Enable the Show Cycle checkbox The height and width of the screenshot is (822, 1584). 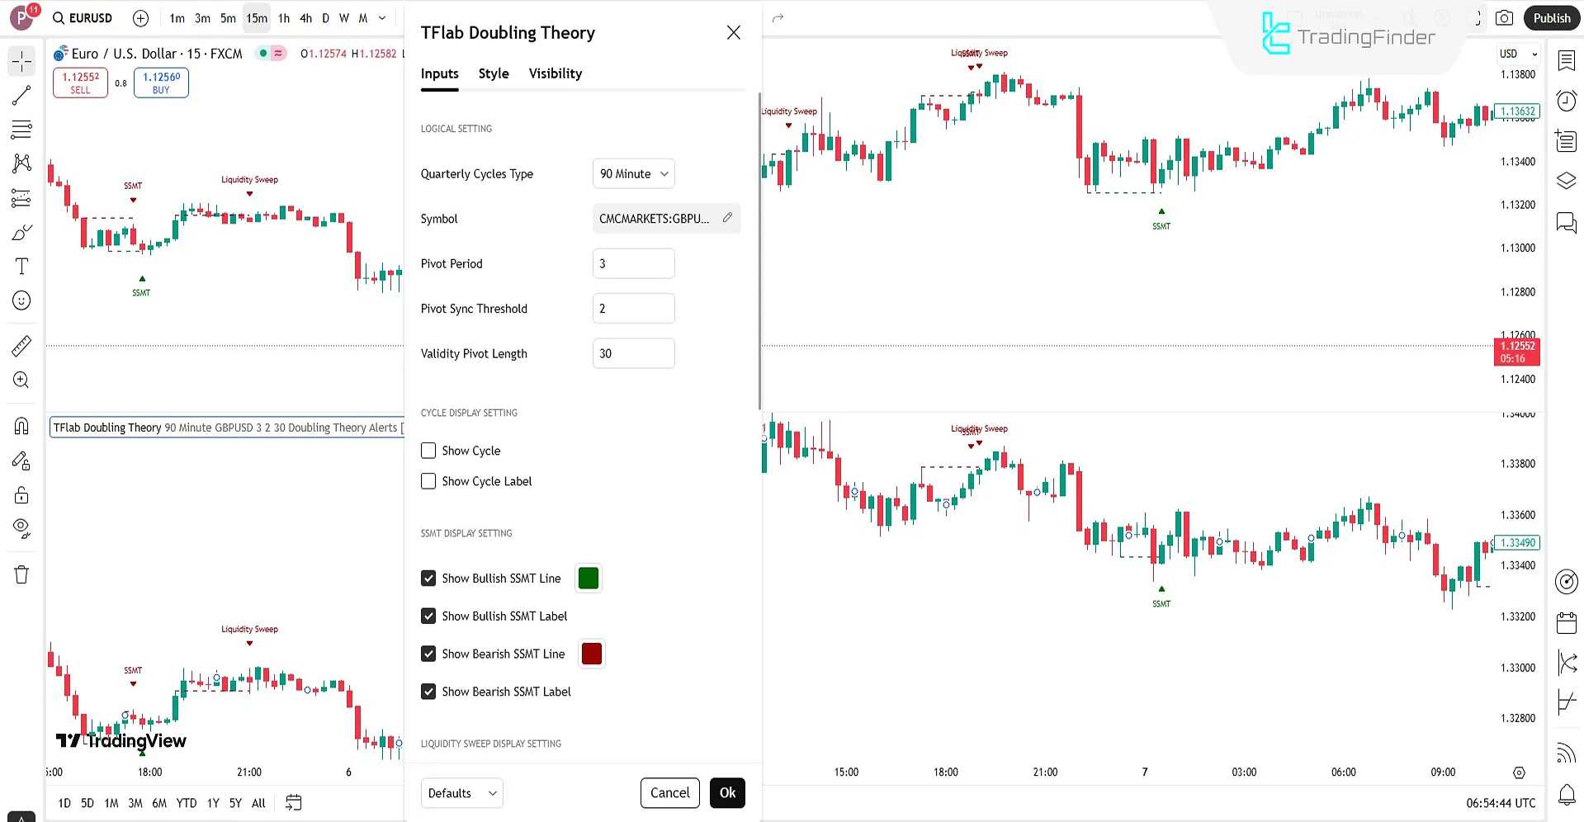pos(428,450)
